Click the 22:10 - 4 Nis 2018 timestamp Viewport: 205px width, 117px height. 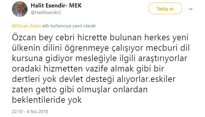(30, 111)
